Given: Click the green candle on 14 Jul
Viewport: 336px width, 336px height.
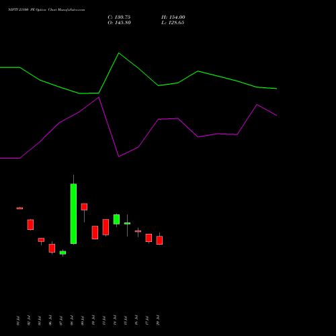Looking at the screenshot, I should [116, 219].
